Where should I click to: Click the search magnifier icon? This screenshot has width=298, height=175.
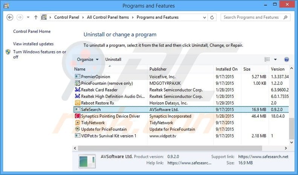click(285, 17)
